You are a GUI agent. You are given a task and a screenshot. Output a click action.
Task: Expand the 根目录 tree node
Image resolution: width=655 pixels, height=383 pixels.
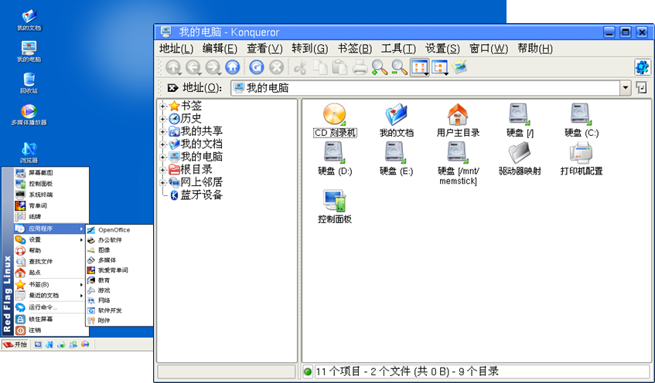tap(163, 170)
